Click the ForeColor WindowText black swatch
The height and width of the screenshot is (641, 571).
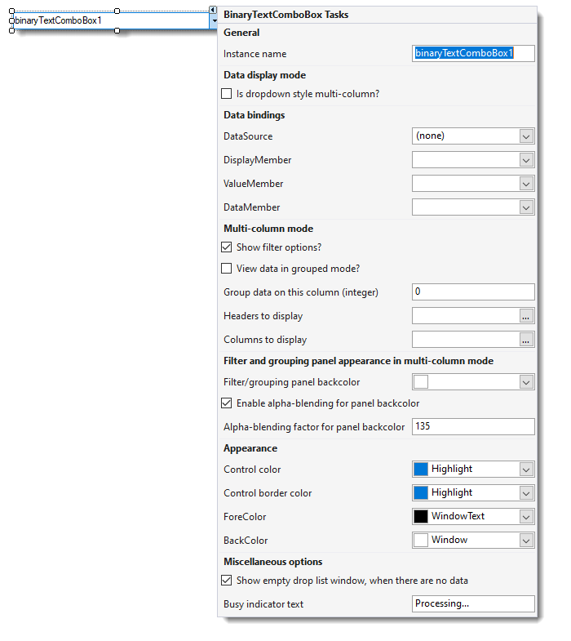coord(421,517)
